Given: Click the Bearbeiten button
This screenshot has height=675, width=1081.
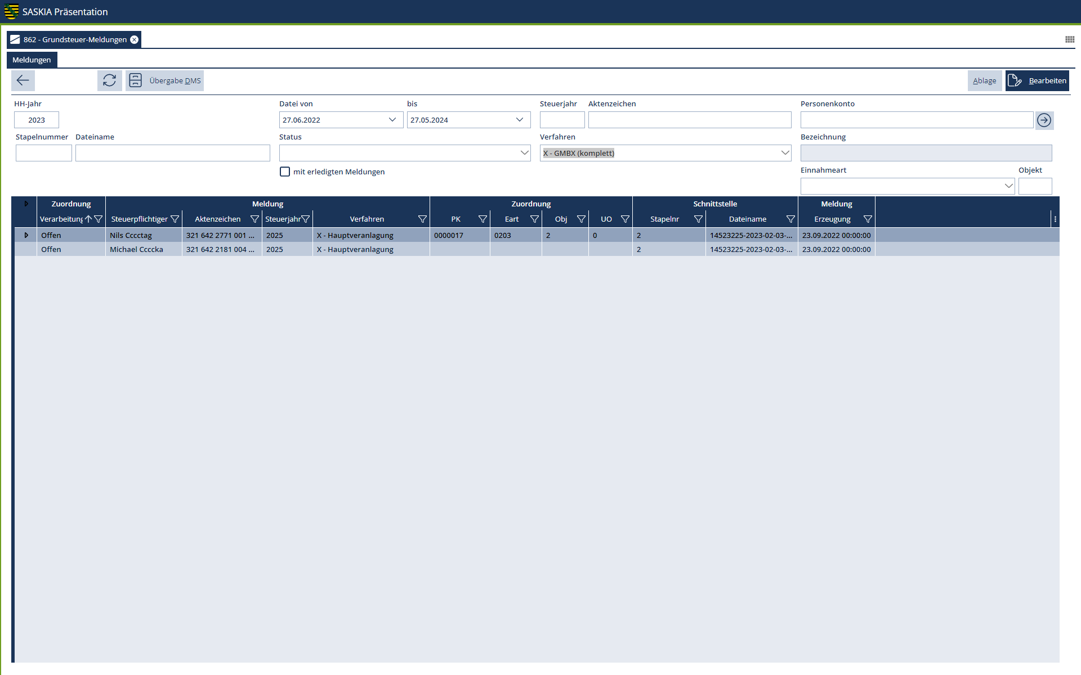Looking at the screenshot, I should [1037, 80].
